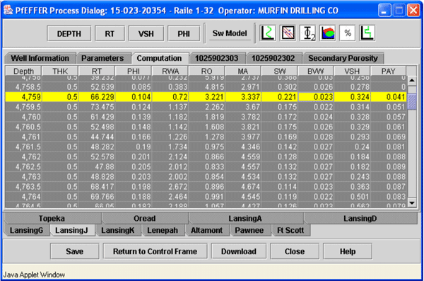Viewport: 424px width, 281px height.
Task: Switch to the Parameters tab
Action: pos(102,58)
